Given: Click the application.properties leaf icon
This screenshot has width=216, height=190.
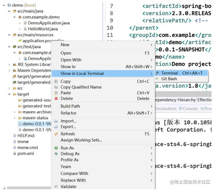Looking at the screenshot, I should 20,41.
